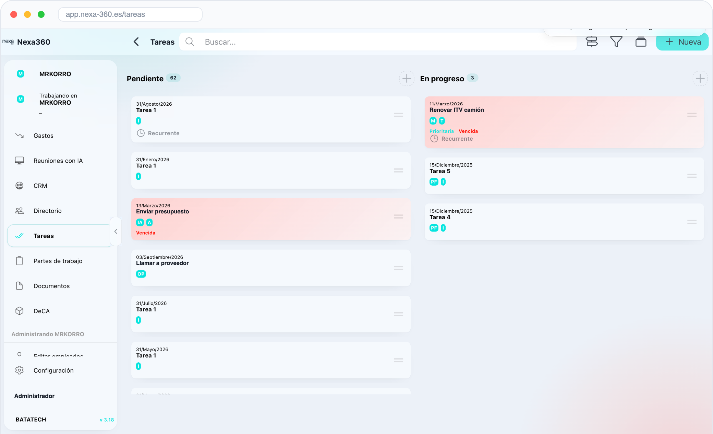The image size is (713, 434).
Task: Click the Buscar search field
Action: pyautogui.click(x=378, y=42)
